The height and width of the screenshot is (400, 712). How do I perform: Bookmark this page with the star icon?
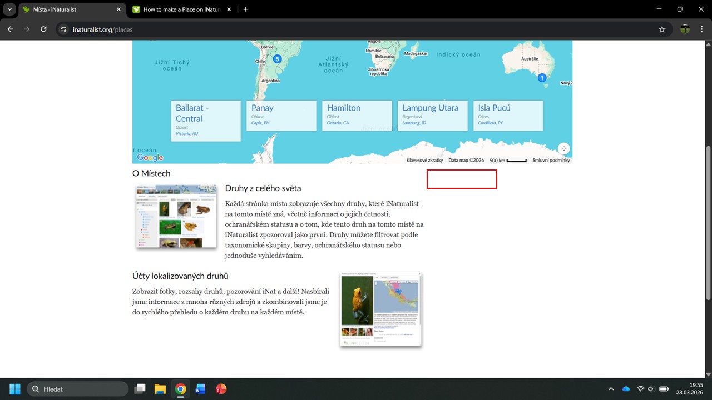coord(662,29)
